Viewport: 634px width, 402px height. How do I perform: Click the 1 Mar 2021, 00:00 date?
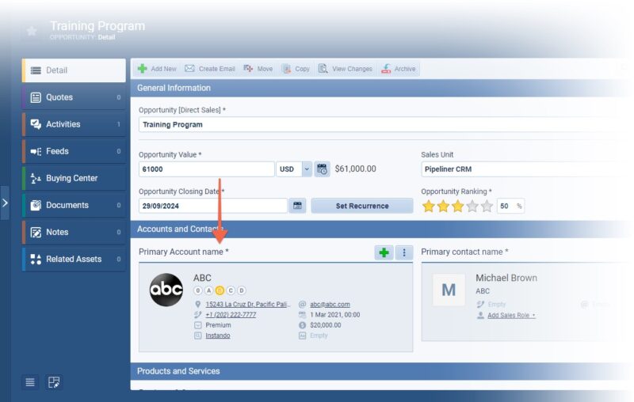coord(334,315)
